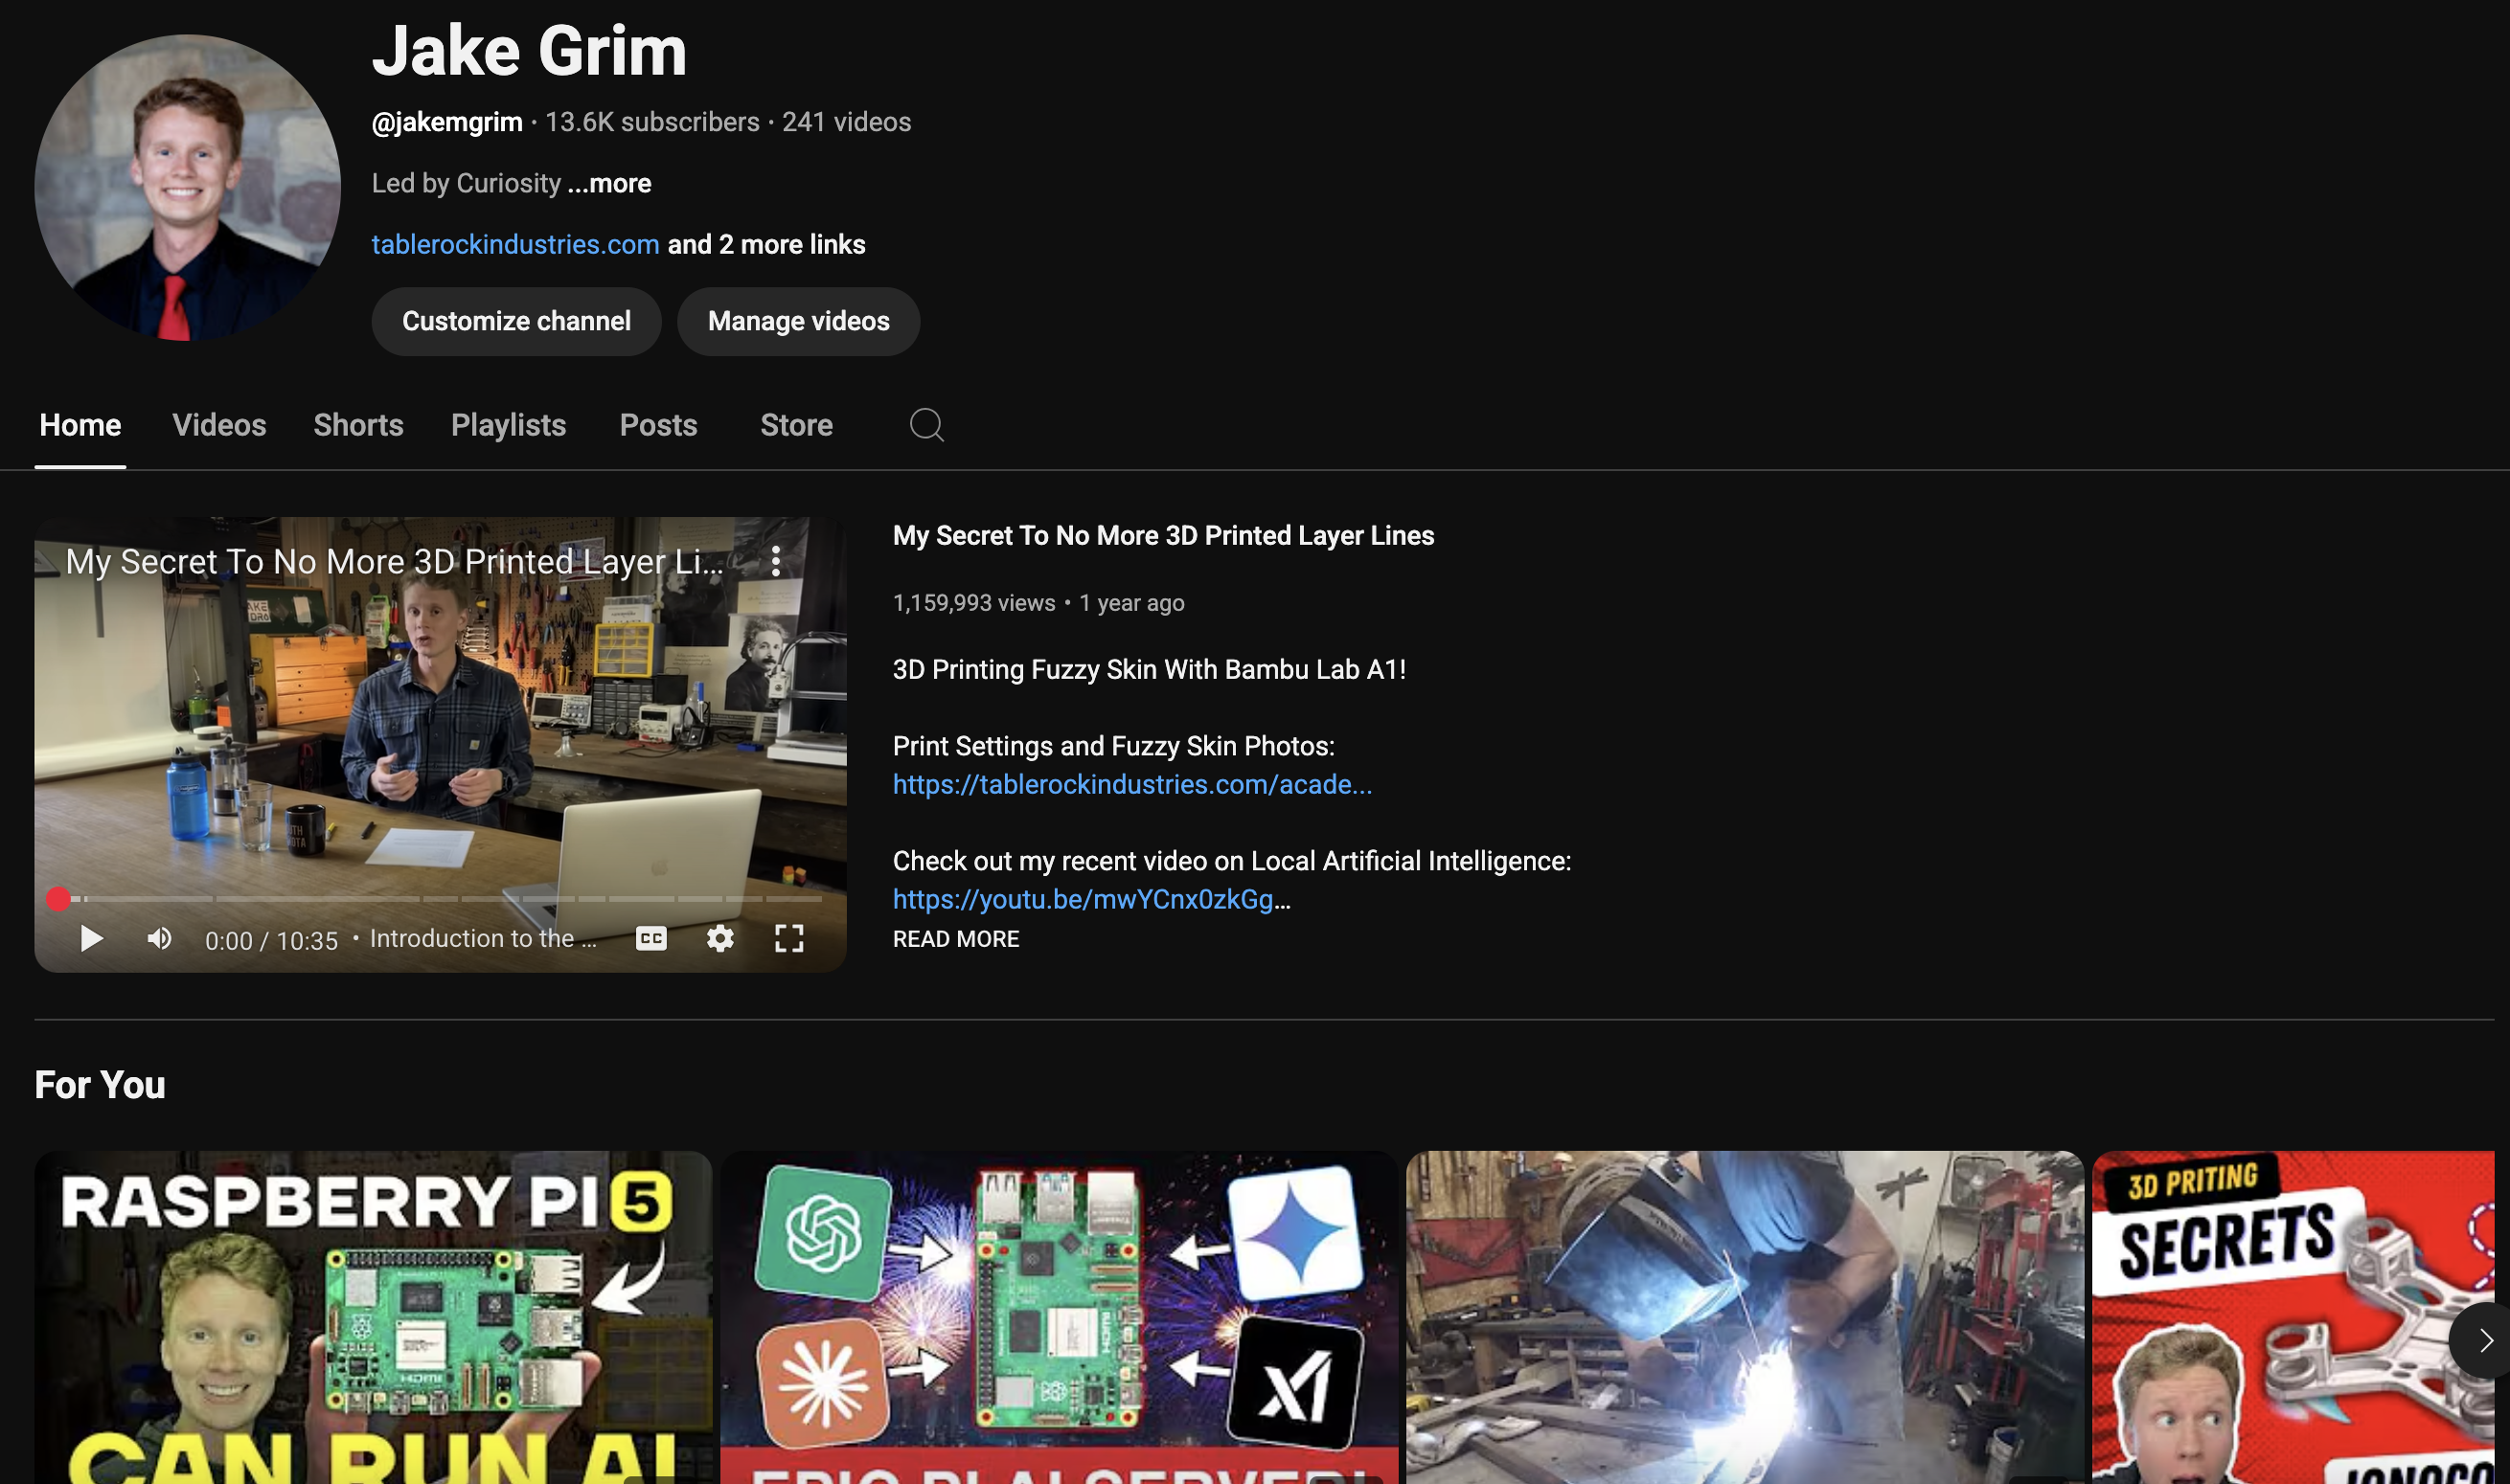Click Customize channel button
2510x1484 pixels.
[x=516, y=321]
